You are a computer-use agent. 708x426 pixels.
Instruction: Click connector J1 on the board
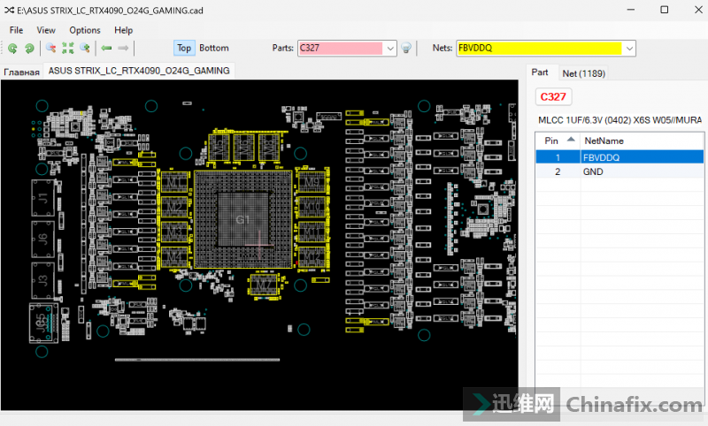click(x=42, y=198)
